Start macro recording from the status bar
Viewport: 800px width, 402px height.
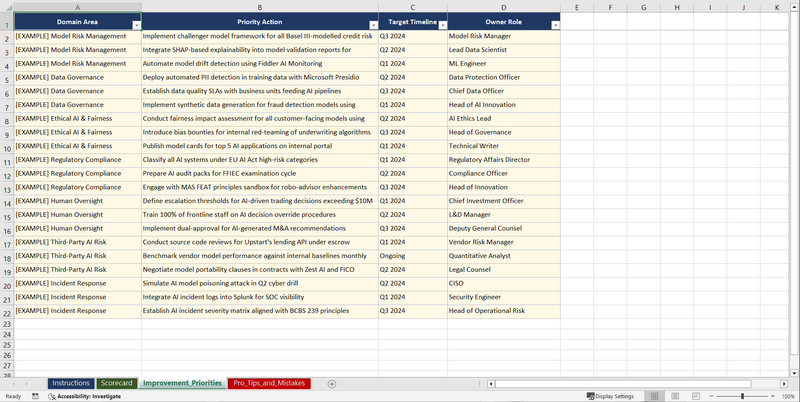pyautogui.click(x=35, y=396)
